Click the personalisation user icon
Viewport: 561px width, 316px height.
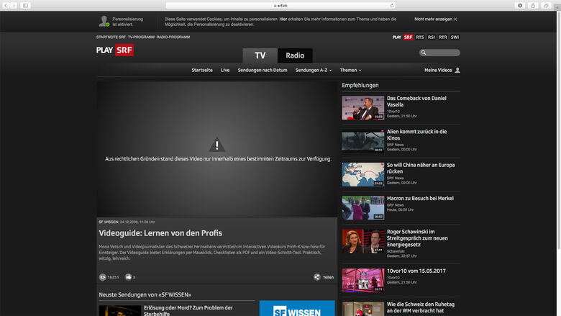104,21
